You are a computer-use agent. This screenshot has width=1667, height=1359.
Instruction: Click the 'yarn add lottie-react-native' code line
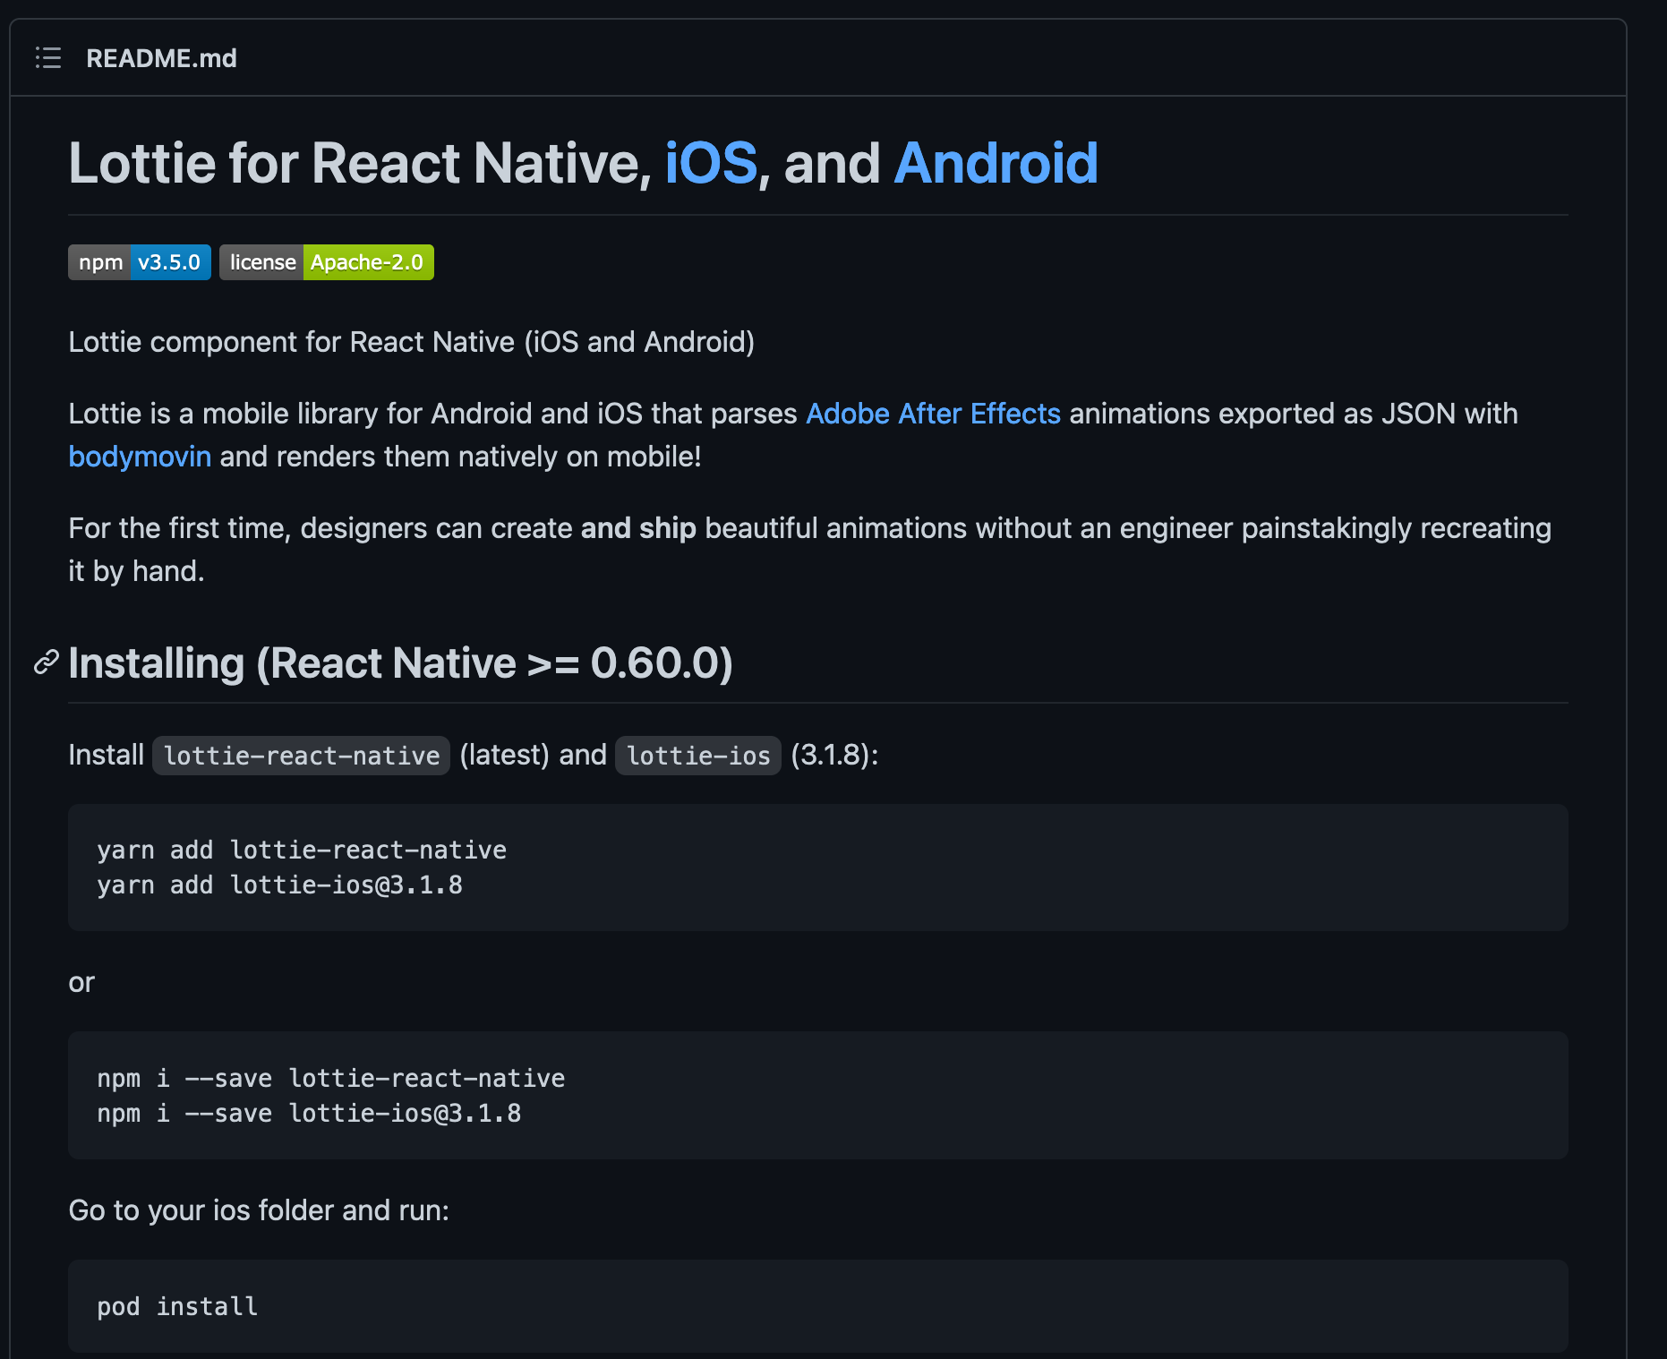pos(302,850)
